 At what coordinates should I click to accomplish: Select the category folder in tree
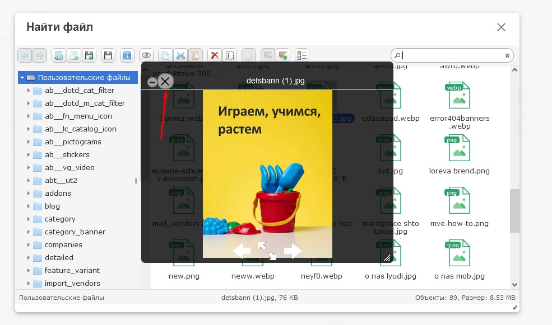click(x=60, y=219)
